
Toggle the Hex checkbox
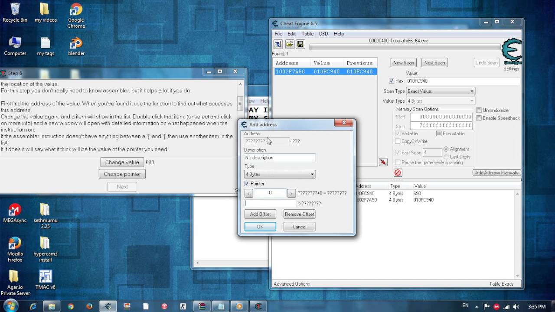pos(392,81)
